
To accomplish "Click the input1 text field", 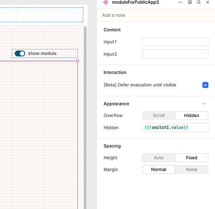I will [x=175, y=42].
